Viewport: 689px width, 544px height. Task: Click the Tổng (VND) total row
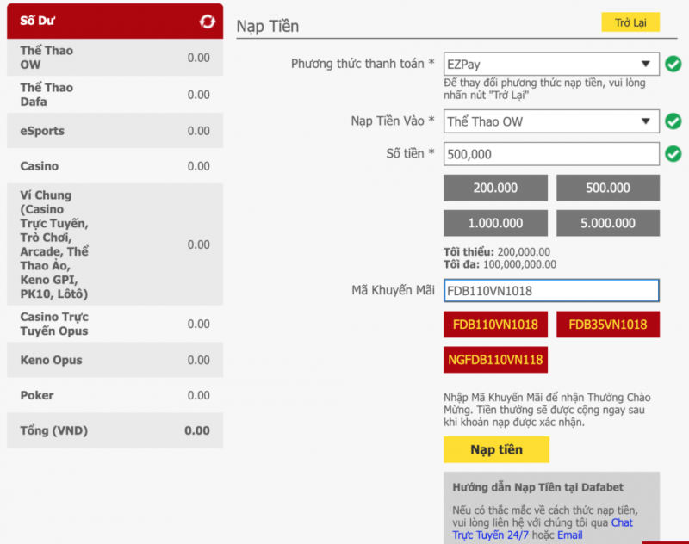click(x=115, y=430)
